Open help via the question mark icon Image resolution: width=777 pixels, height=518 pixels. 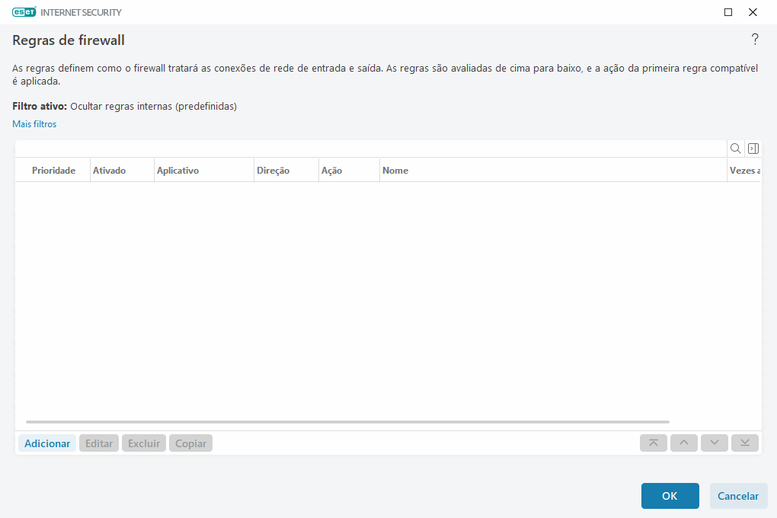point(755,39)
